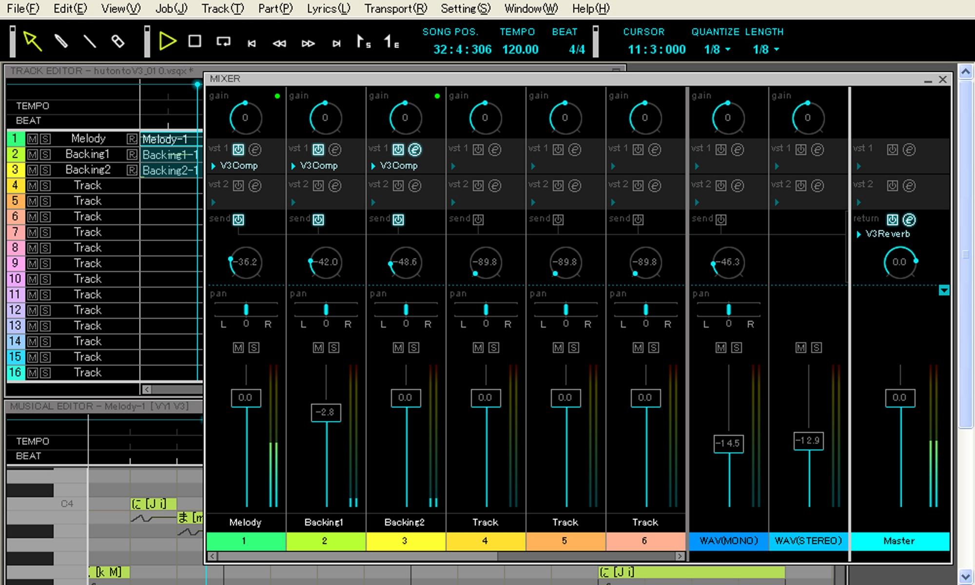Click the WAV(MONO) fader handle at -14.5
Screen dimensions: 975x585
tap(728, 444)
